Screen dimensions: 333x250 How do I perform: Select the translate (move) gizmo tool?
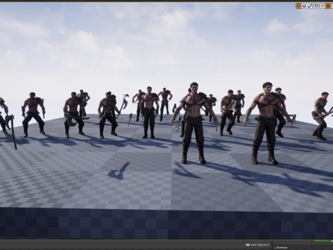[x=298, y=6]
